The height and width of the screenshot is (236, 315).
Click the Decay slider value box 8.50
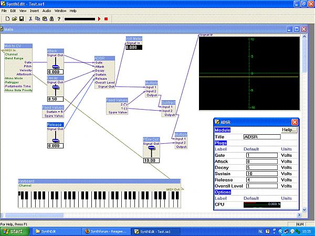(56, 99)
